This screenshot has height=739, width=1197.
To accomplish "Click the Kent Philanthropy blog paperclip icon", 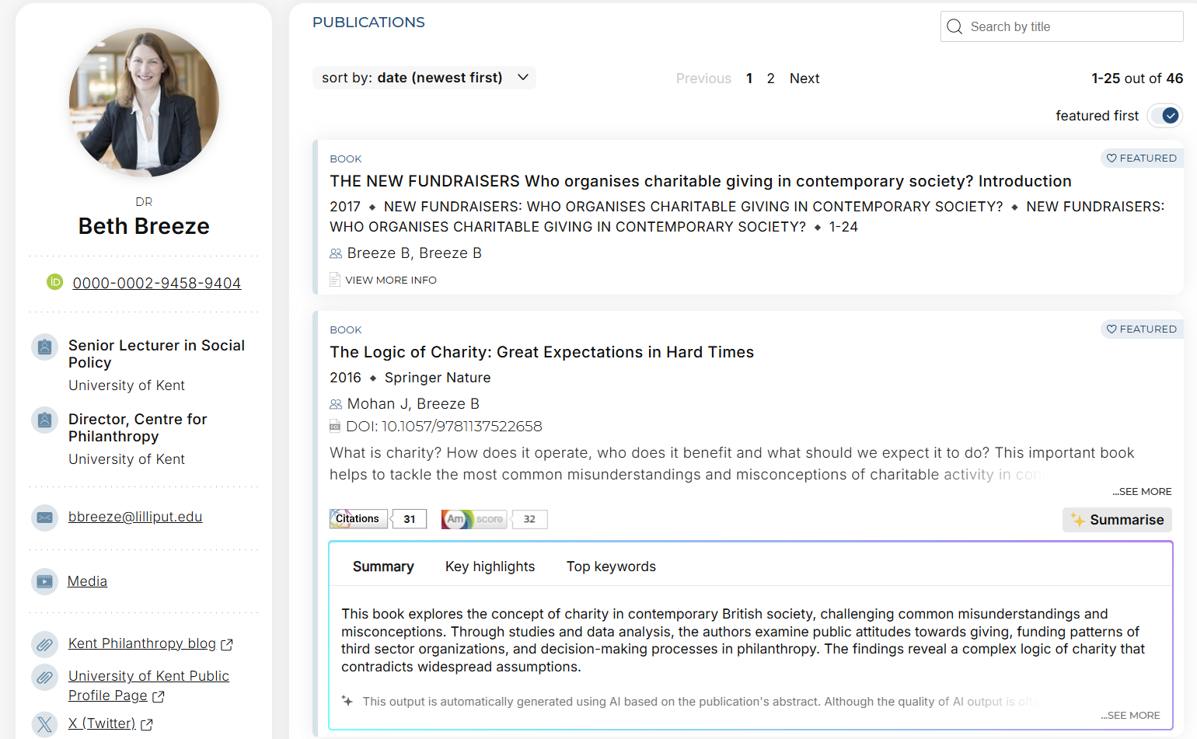I will 44,644.
